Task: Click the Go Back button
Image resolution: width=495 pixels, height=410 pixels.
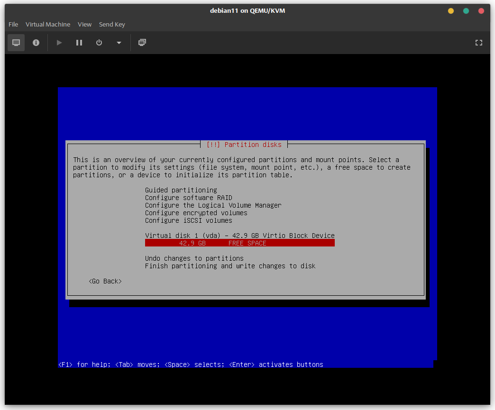Action: click(105, 281)
